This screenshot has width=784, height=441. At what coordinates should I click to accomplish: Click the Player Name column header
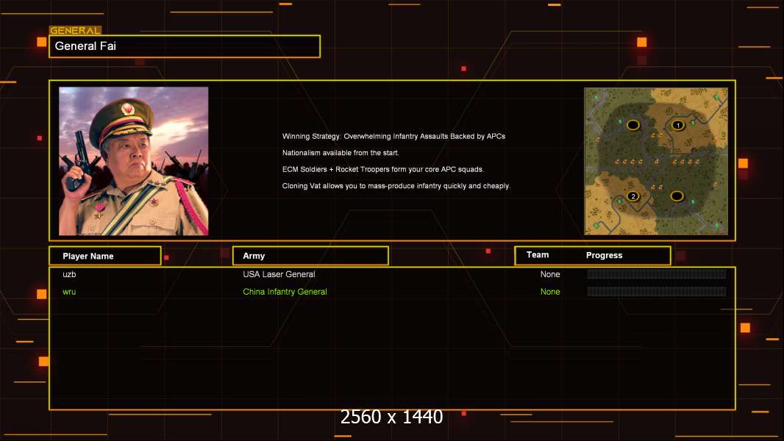tap(105, 256)
